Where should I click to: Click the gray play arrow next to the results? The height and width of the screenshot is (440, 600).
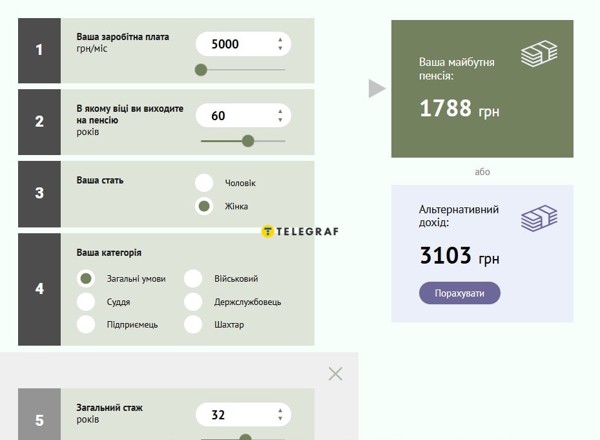377,89
